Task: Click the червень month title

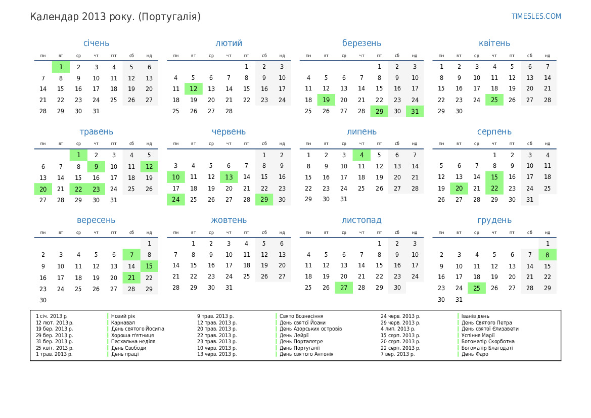Action: click(229, 132)
